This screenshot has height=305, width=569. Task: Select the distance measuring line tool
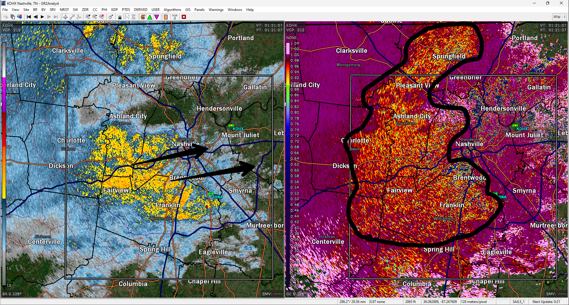[72, 17]
